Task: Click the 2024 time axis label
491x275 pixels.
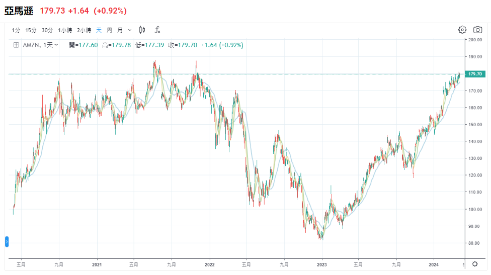Action: pos(434,264)
